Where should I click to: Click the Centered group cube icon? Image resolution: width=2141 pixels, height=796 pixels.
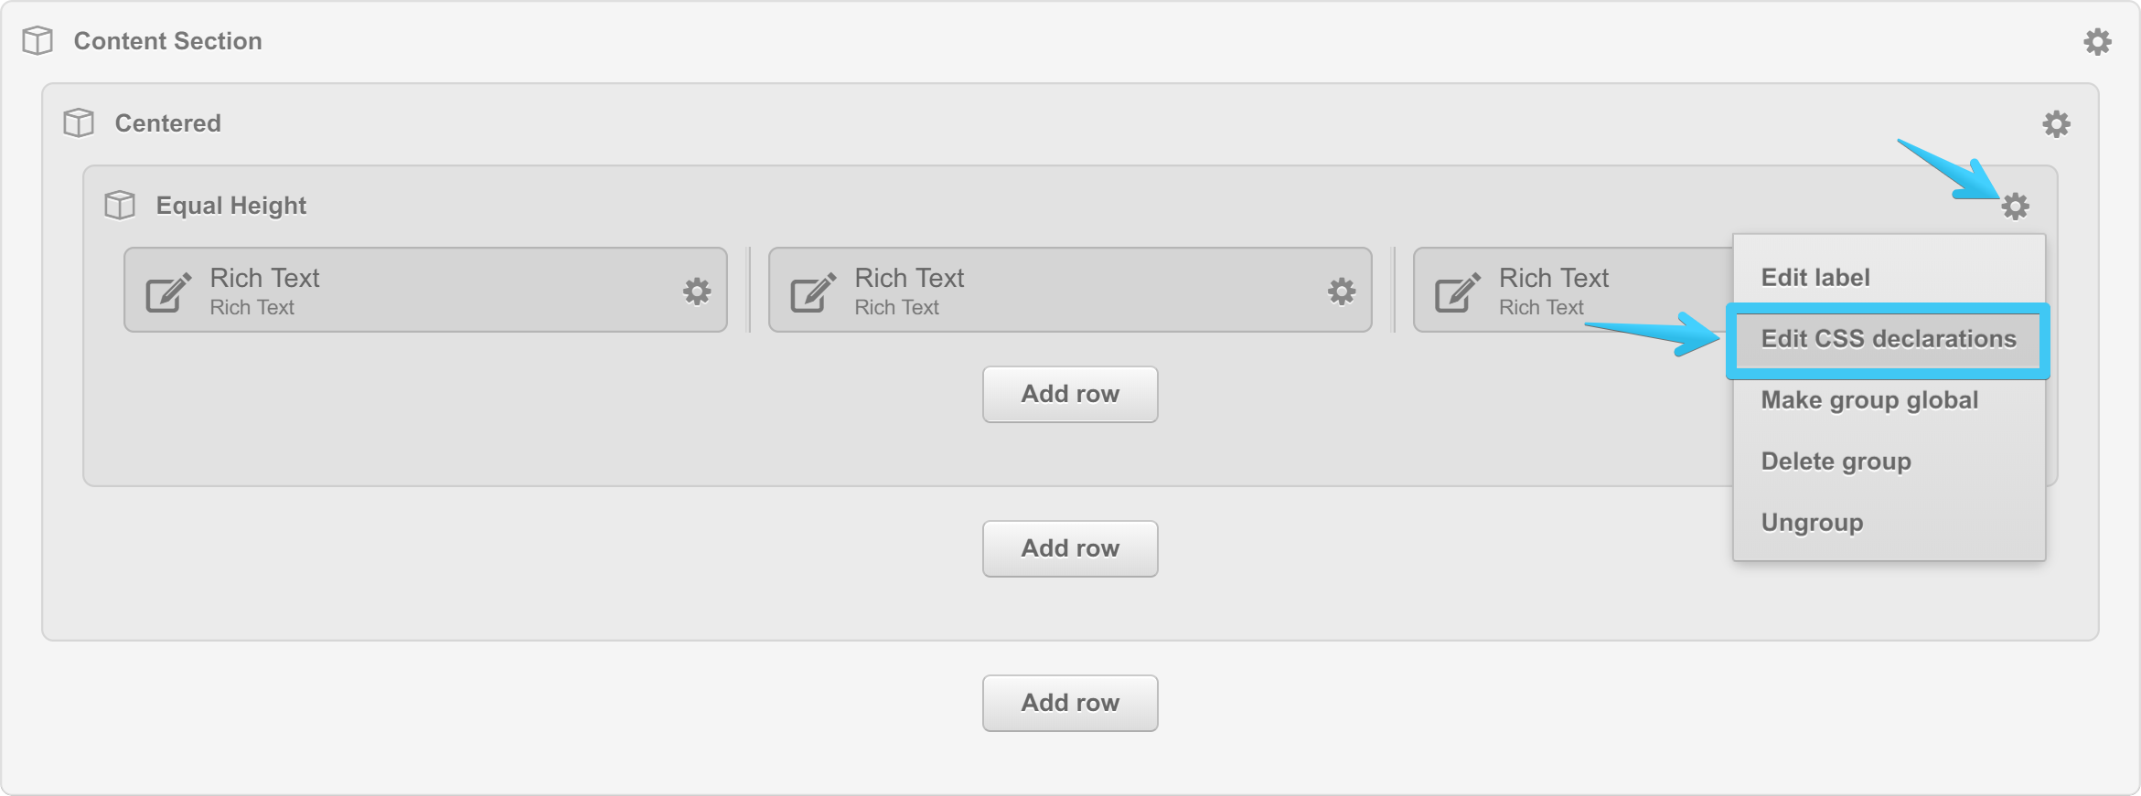pyautogui.click(x=79, y=123)
